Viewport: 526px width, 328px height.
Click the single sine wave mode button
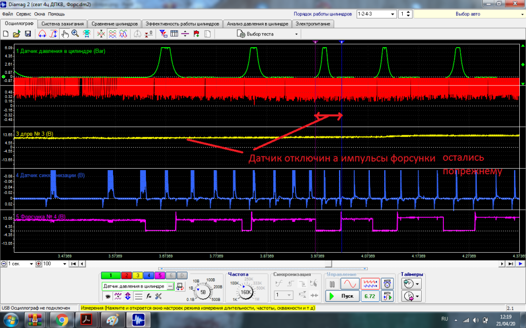click(x=350, y=284)
